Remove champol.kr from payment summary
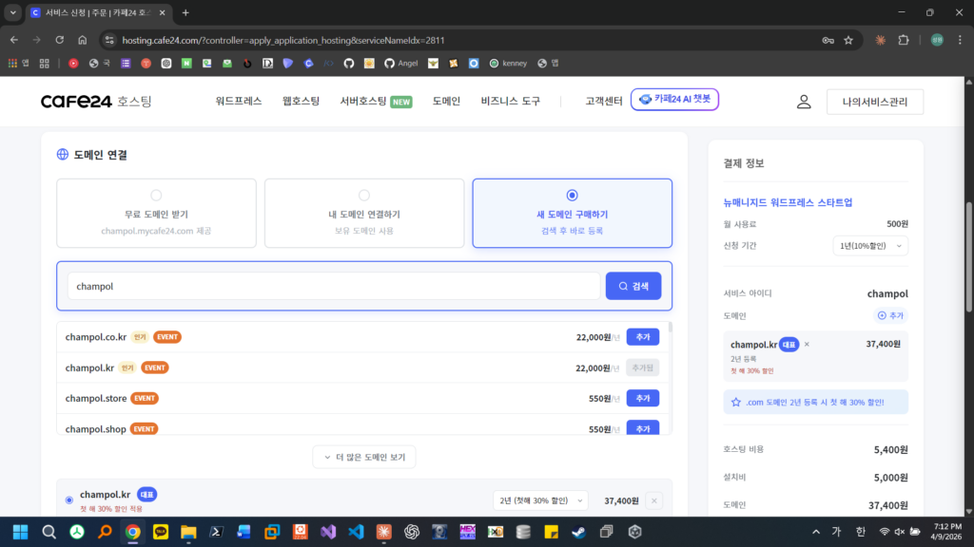 [807, 344]
